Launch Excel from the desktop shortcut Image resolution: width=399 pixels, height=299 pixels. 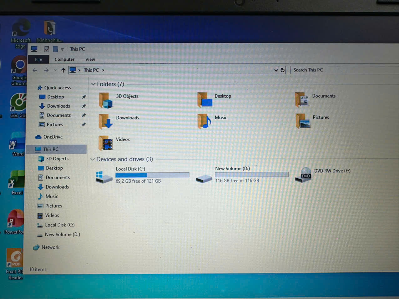click(17, 183)
